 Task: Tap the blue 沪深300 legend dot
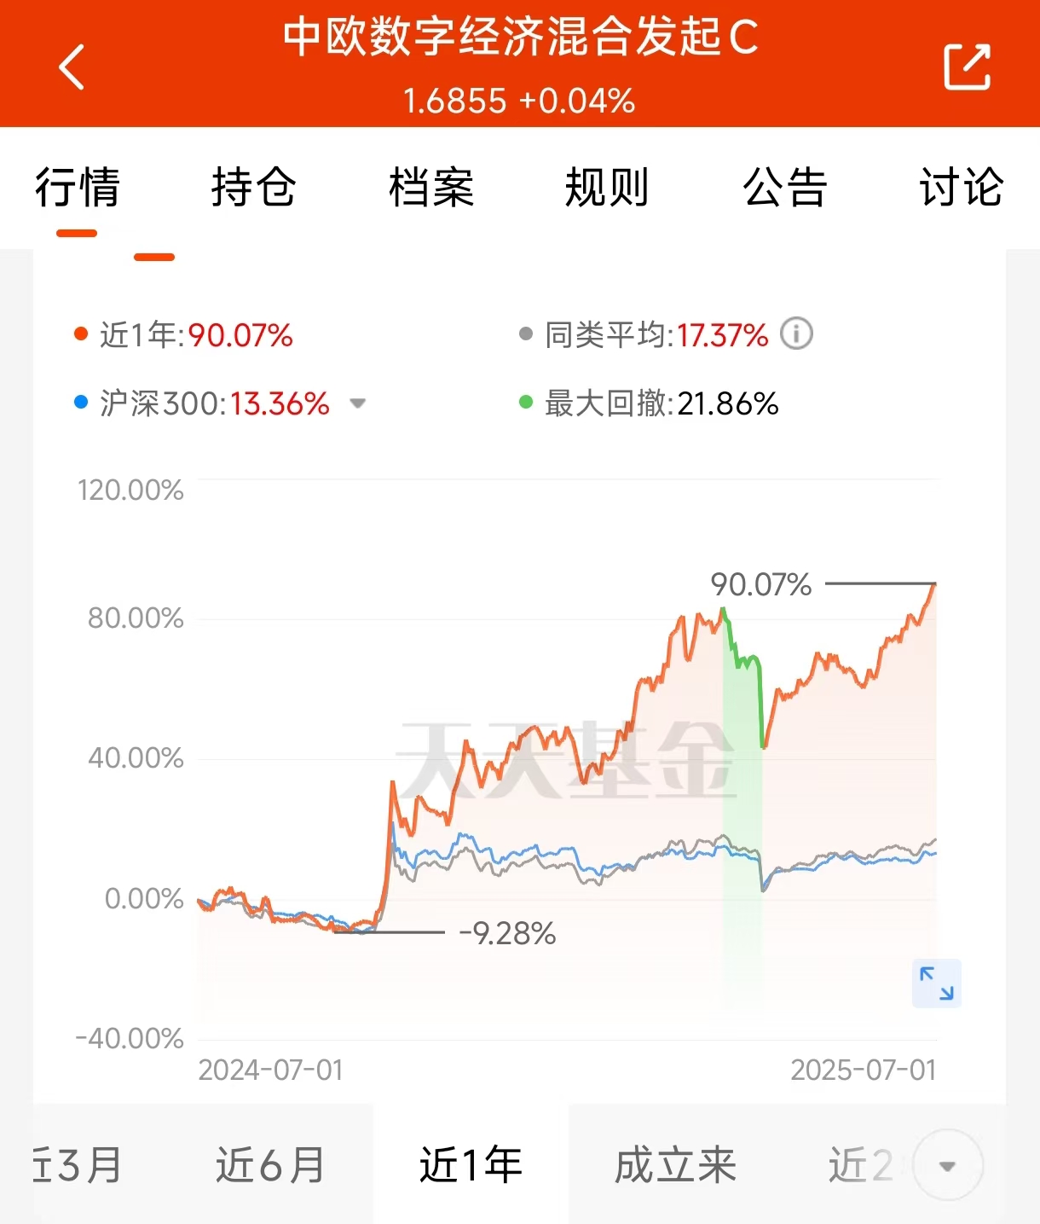click(81, 402)
